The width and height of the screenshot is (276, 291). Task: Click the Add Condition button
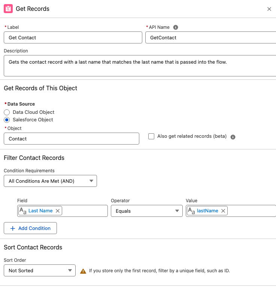pos(30,228)
